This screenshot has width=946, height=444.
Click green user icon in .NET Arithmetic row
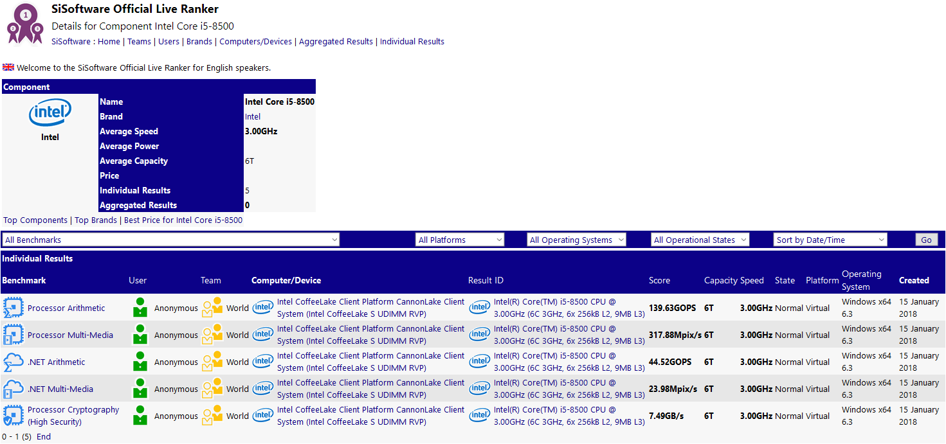[140, 362]
